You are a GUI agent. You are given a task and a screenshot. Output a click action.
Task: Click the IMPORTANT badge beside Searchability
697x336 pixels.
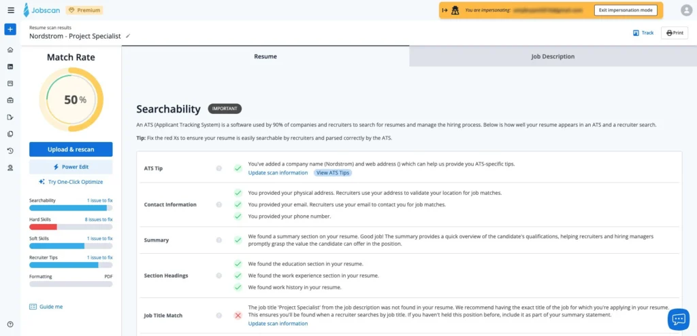pyautogui.click(x=225, y=109)
